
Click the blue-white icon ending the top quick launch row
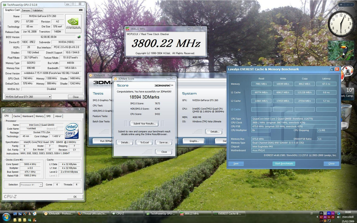click(35, 214)
